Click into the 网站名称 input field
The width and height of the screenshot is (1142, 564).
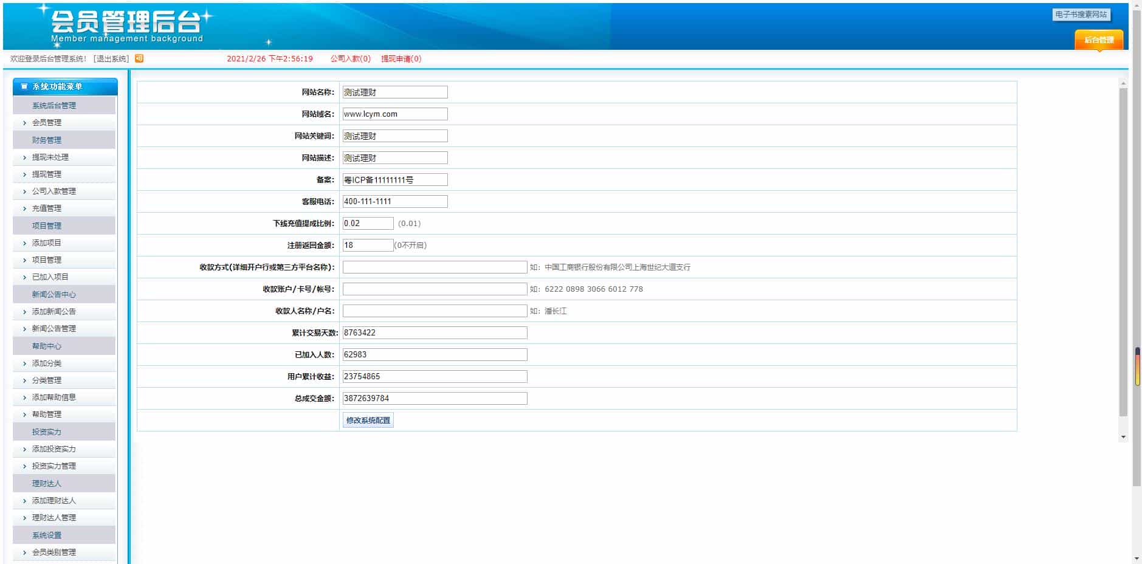(x=394, y=92)
